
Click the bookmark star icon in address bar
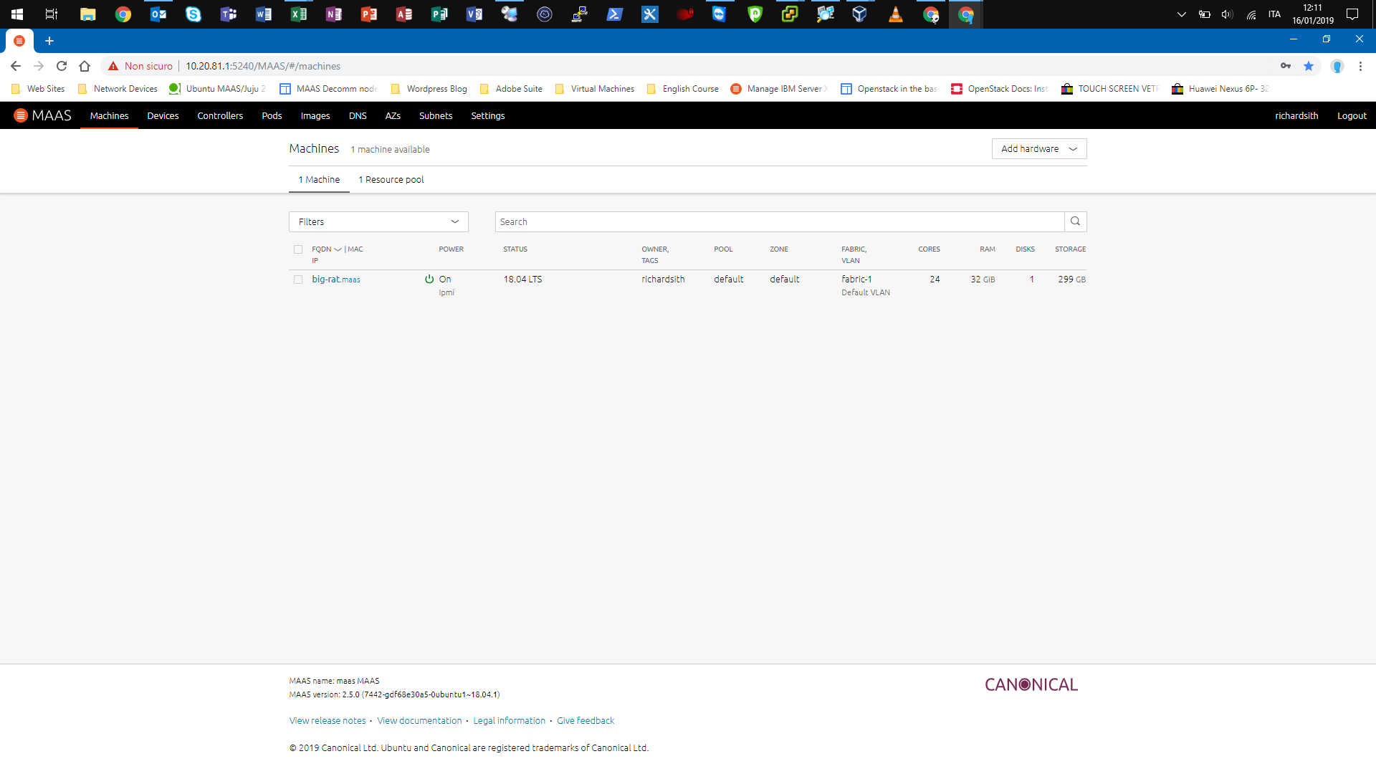tap(1309, 66)
